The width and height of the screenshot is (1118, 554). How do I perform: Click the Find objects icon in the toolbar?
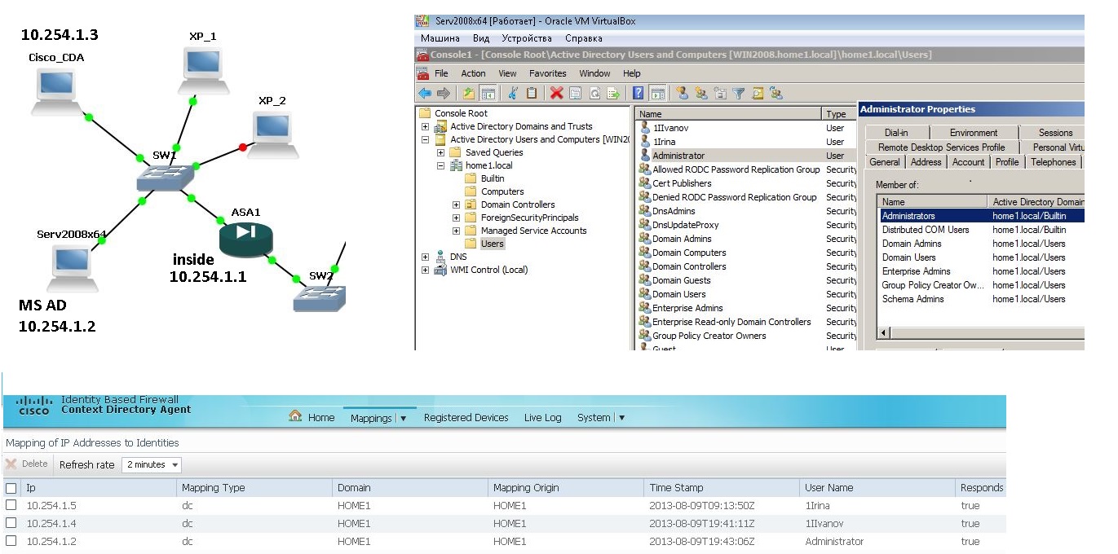coord(758,93)
